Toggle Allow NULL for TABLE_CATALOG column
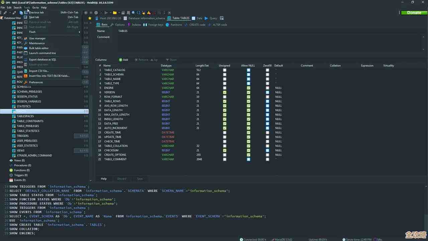This screenshot has width=428, height=241. pos(248,70)
